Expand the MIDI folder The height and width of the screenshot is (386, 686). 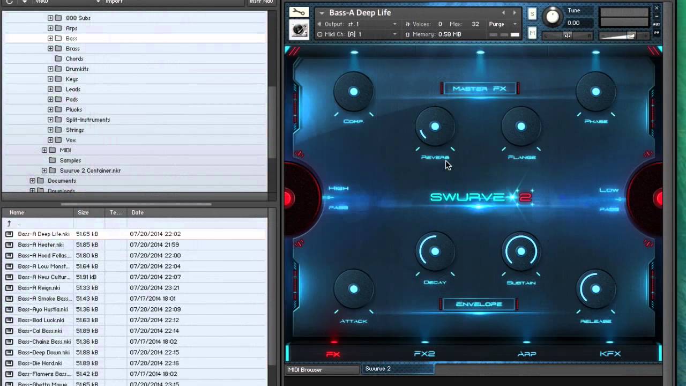(x=44, y=150)
